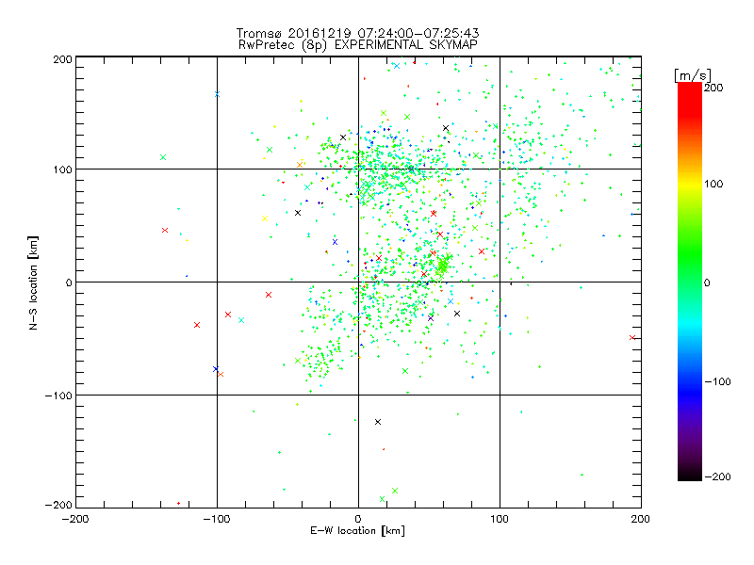This screenshot has width=754, height=565.
Task: Click the 'E-W location [km]' axis label
Action: (x=357, y=530)
